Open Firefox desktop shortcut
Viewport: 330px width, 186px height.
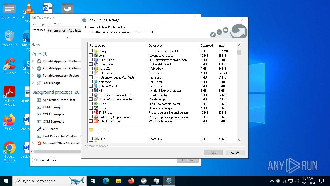point(10,122)
